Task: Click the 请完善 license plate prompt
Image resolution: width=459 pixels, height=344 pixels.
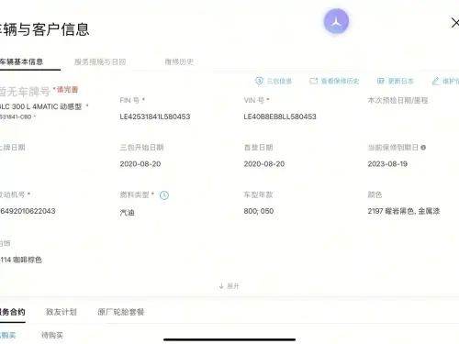Action: tap(67, 89)
